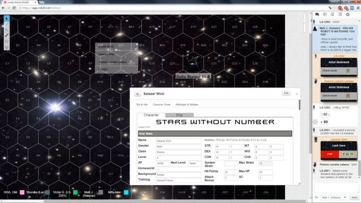This screenshot has width=361, height=203.
Task: Click the red extension icon in browser toolbar
Action: (x=340, y=8)
